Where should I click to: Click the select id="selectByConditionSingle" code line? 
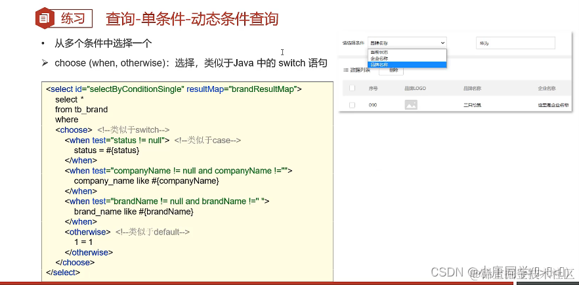tap(174, 89)
